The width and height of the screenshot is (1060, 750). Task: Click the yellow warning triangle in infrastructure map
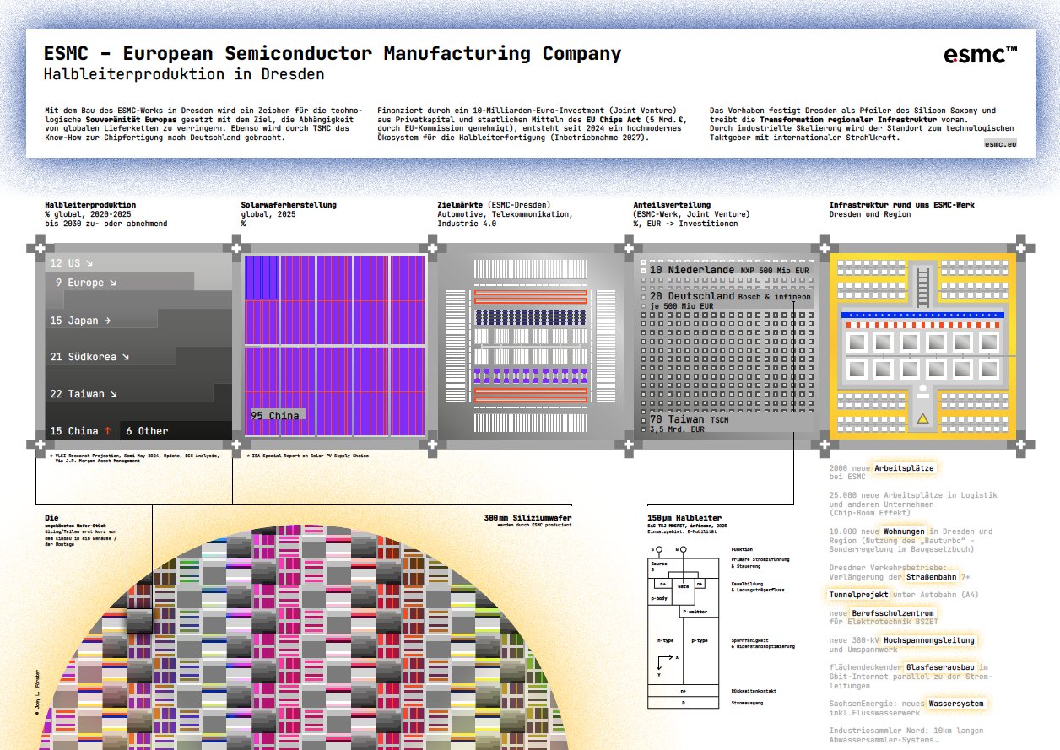click(x=923, y=418)
